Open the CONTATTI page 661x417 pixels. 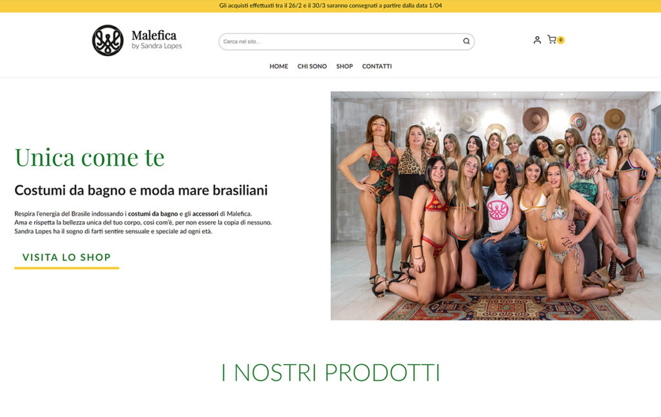click(x=377, y=66)
